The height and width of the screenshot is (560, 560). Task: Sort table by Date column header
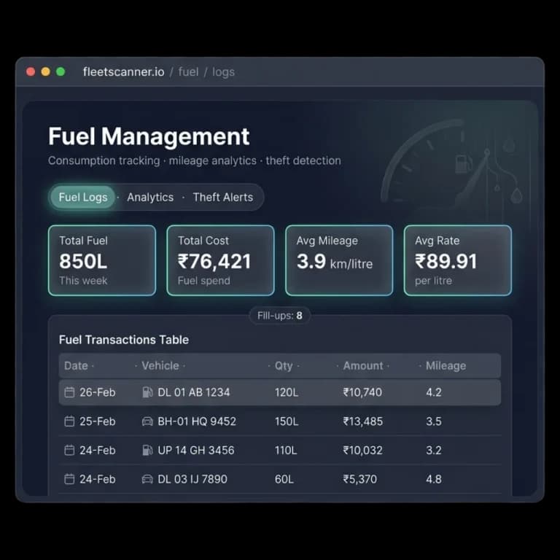point(76,366)
